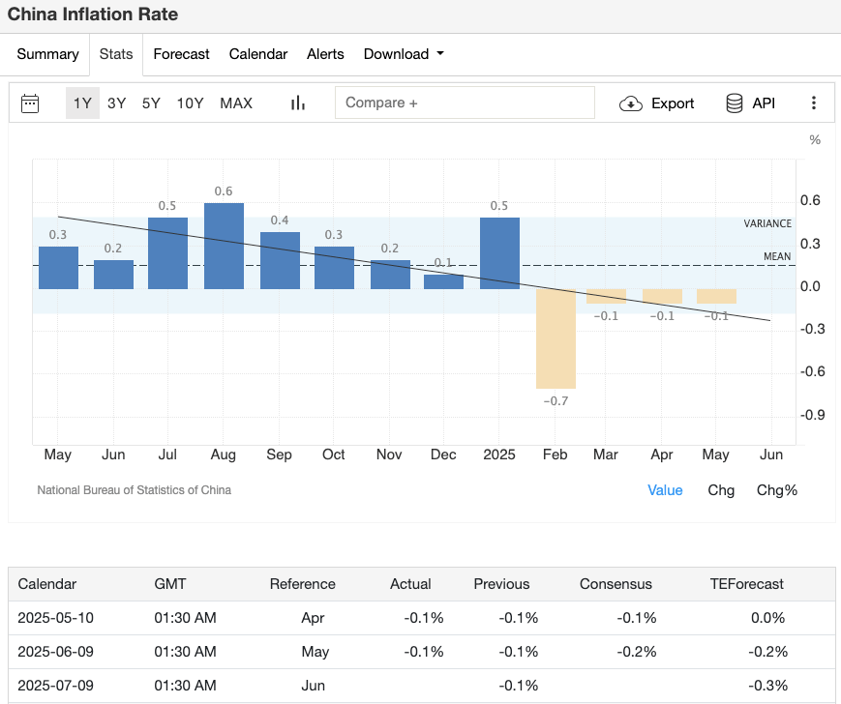Select the MAX time range

pyautogui.click(x=235, y=103)
